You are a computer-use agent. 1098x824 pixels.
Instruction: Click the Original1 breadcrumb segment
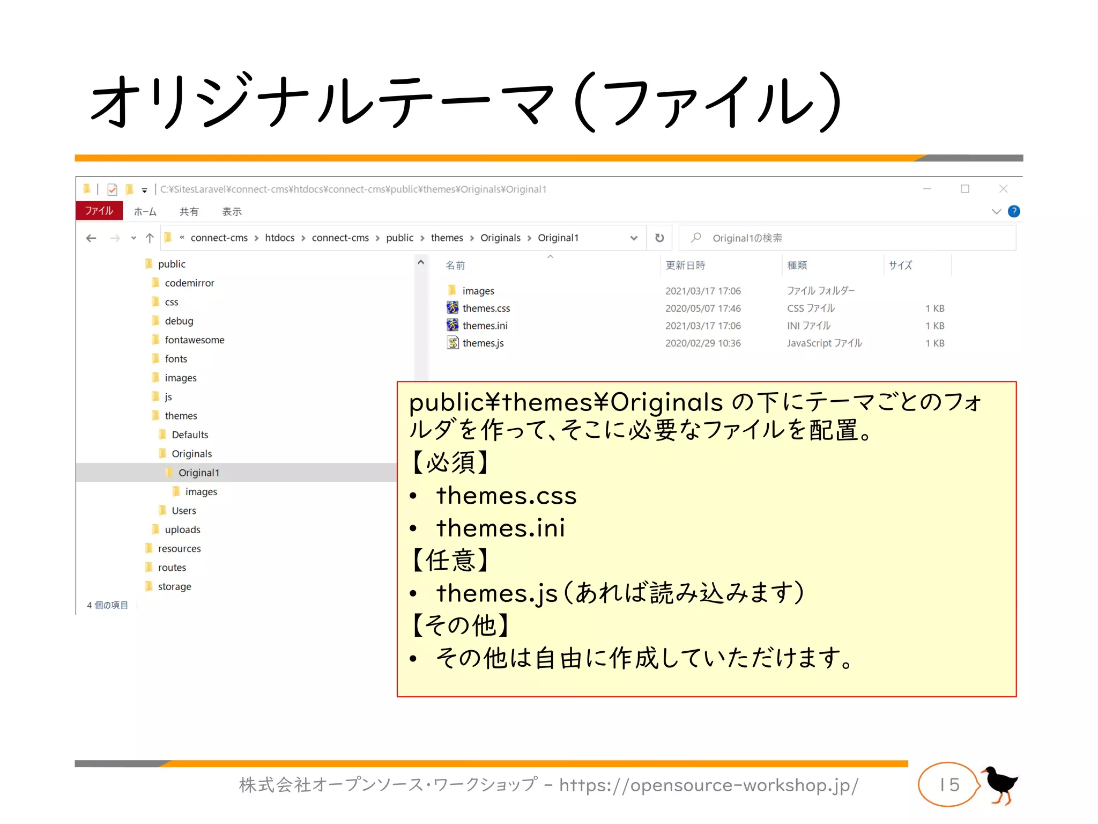point(558,238)
